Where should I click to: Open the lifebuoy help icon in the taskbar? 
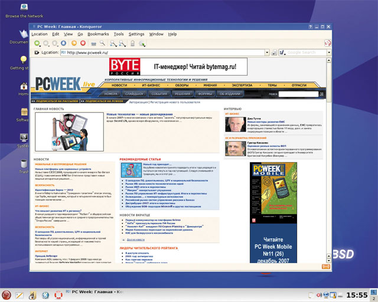point(58,296)
